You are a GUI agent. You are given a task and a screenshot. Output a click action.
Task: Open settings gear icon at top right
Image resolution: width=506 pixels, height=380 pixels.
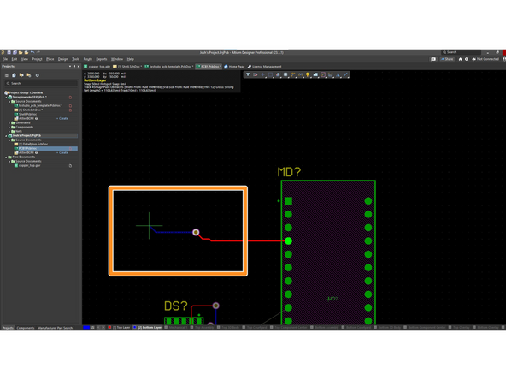click(467, 59)
